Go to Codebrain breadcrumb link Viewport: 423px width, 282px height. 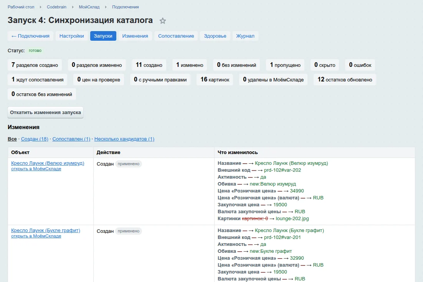[x=56, y=7]
